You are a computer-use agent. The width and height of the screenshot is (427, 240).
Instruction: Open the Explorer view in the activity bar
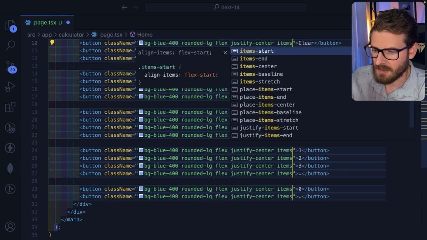click(x=10, y=26)
